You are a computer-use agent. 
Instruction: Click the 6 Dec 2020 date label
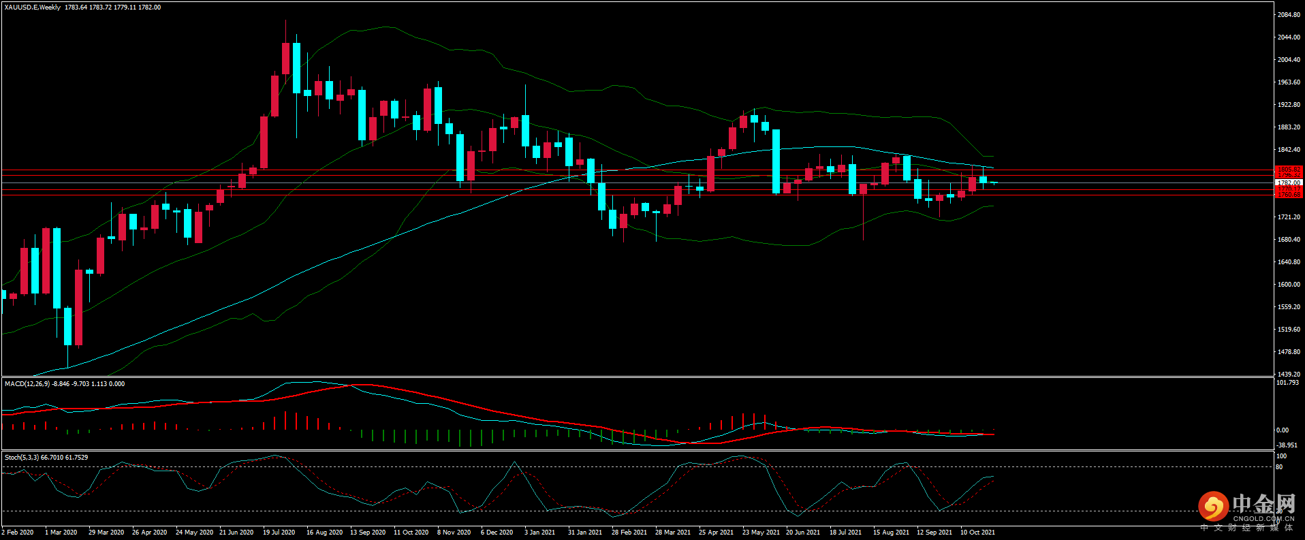[497, 533]
